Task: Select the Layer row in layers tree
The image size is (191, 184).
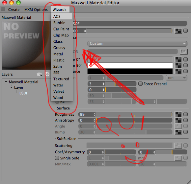Action: [x=19, y=87]
